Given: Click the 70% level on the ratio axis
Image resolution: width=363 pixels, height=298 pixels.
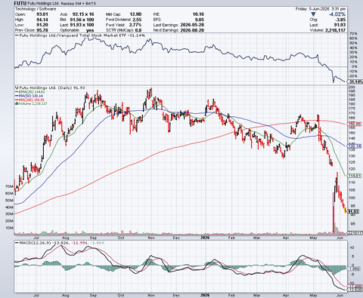Looking at the screenshot, I should pyautogui.click(x=353, y=33).
